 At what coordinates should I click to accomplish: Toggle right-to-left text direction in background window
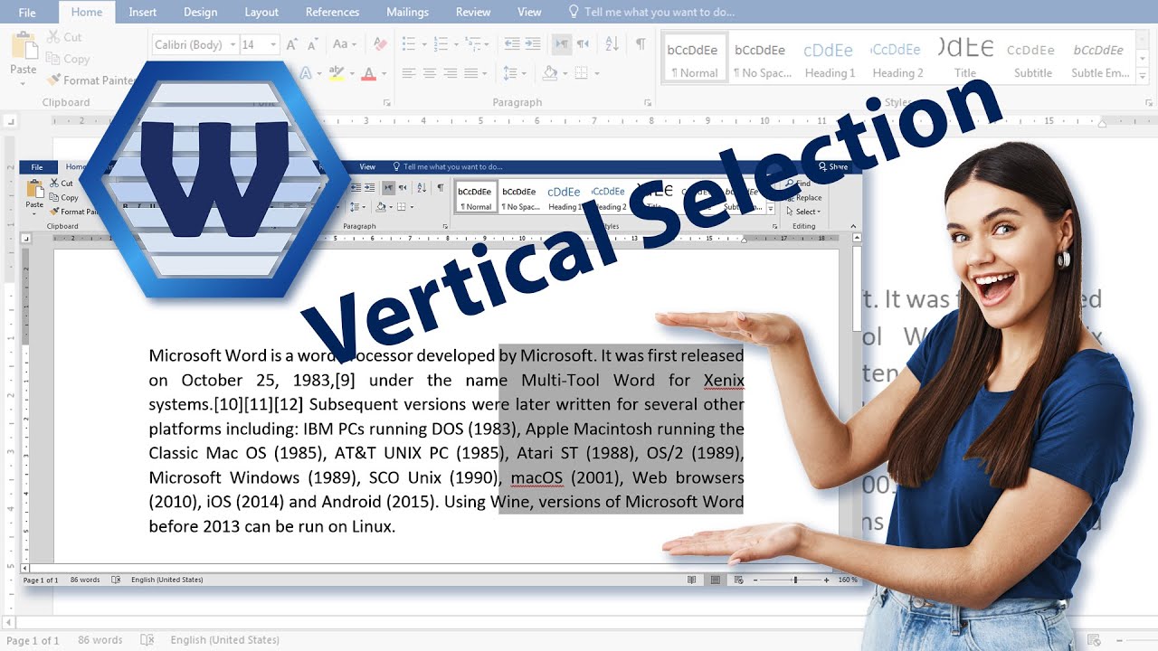pyautogui.click(x=584, y=44)
